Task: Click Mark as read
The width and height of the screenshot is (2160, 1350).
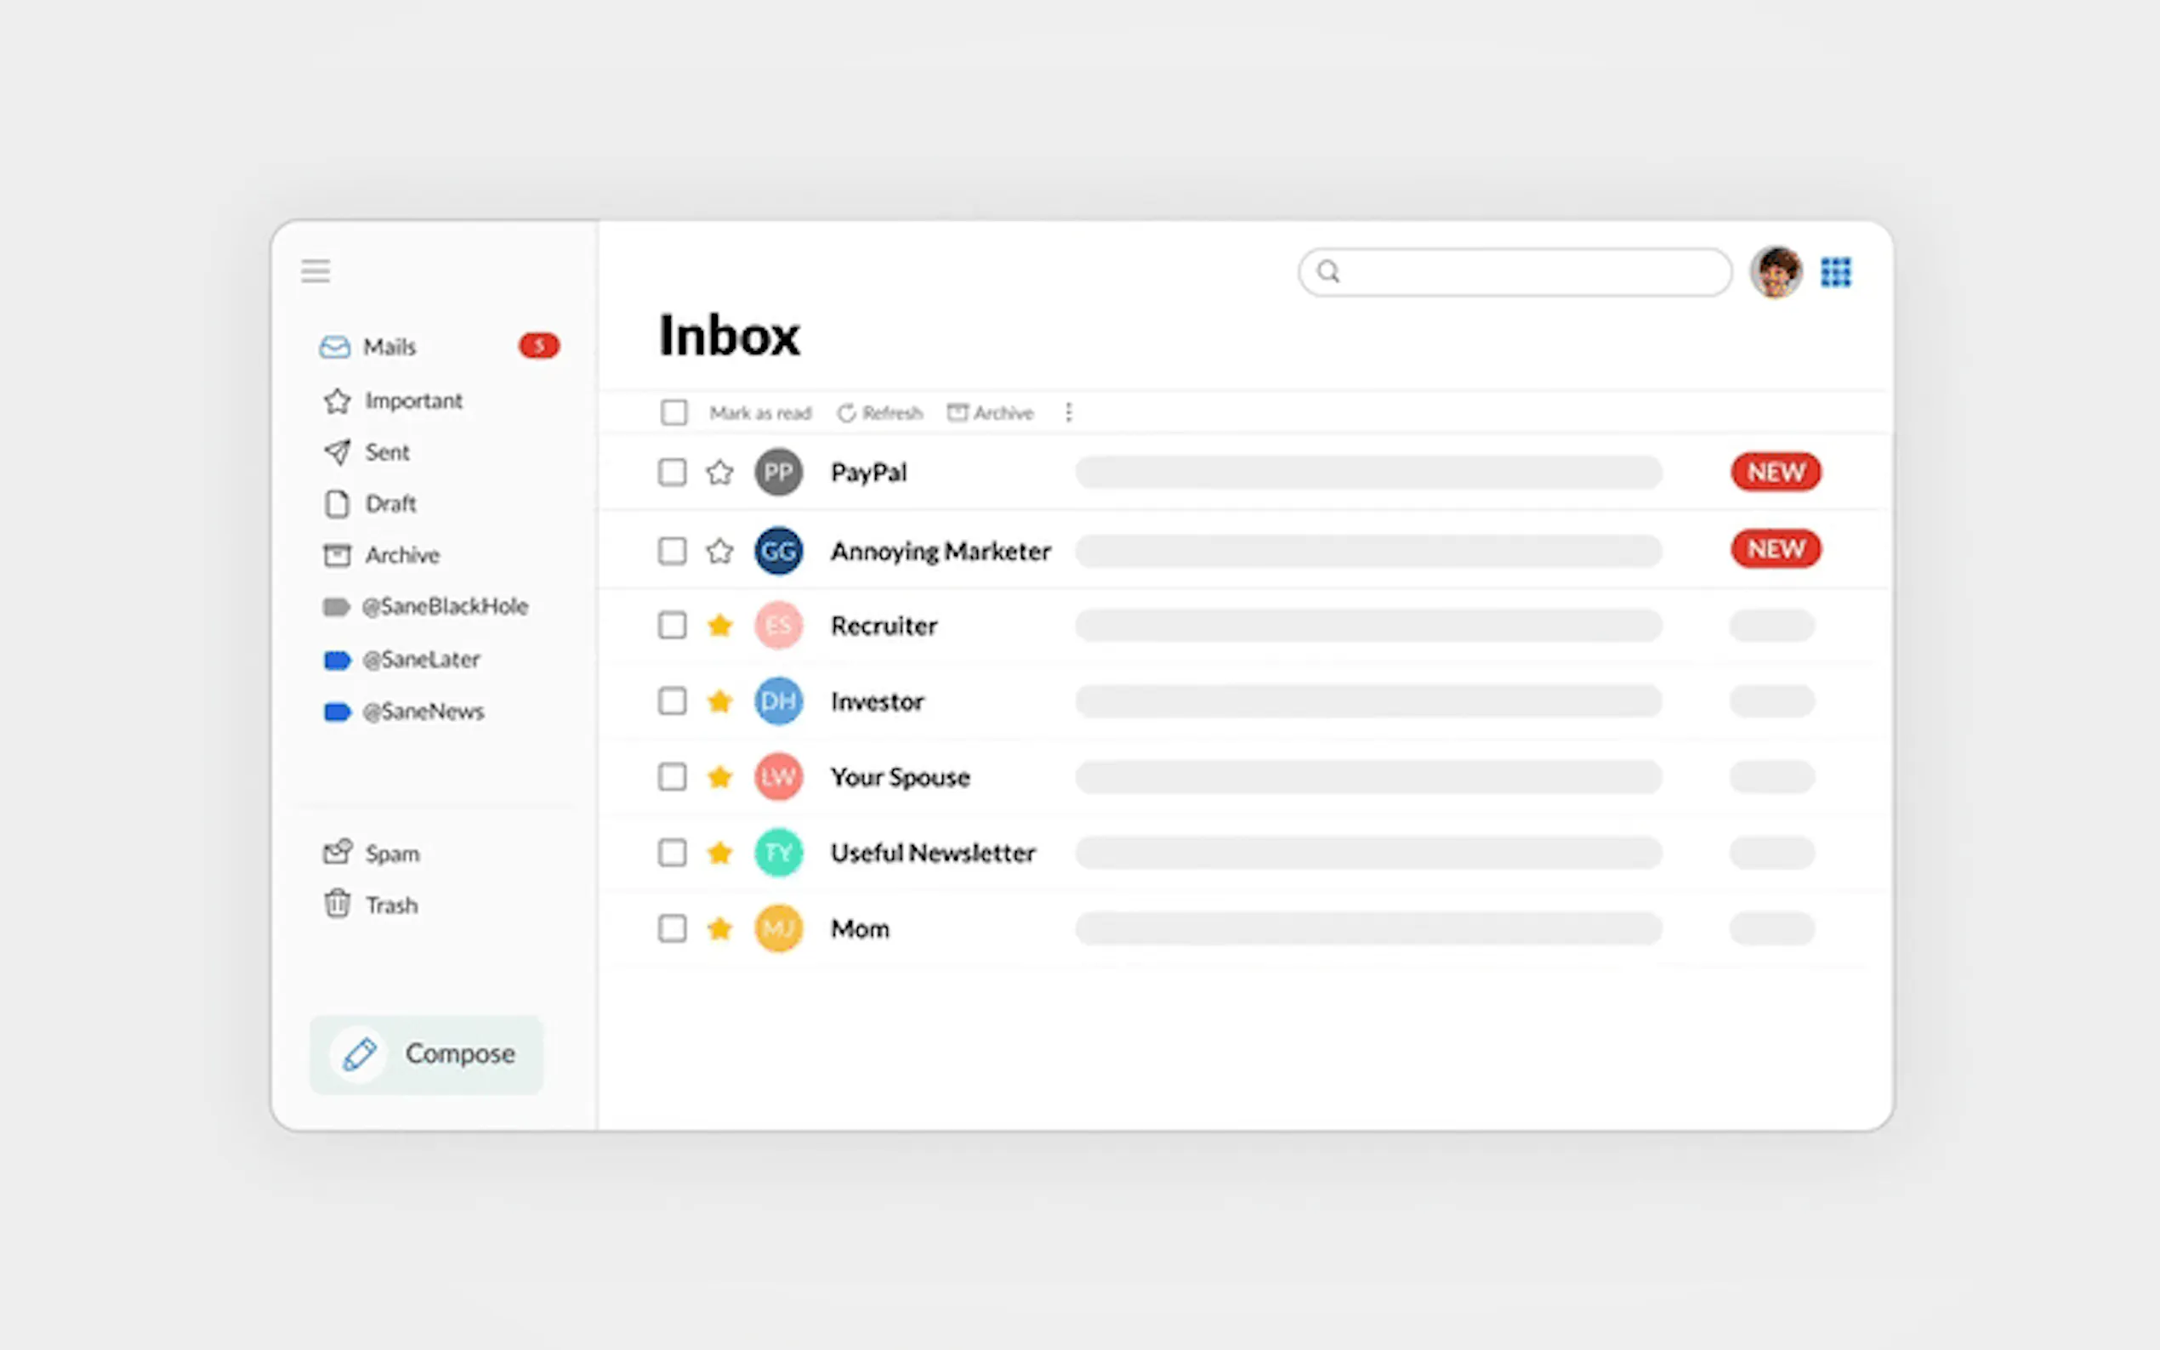Action: (760, 412)
